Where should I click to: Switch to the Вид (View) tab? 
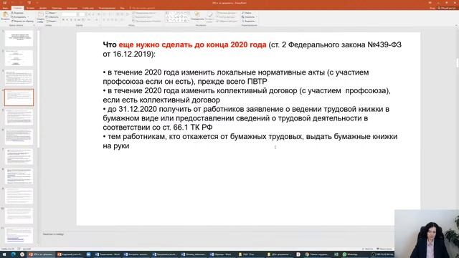pyautogui.click(x=123, y=8)
